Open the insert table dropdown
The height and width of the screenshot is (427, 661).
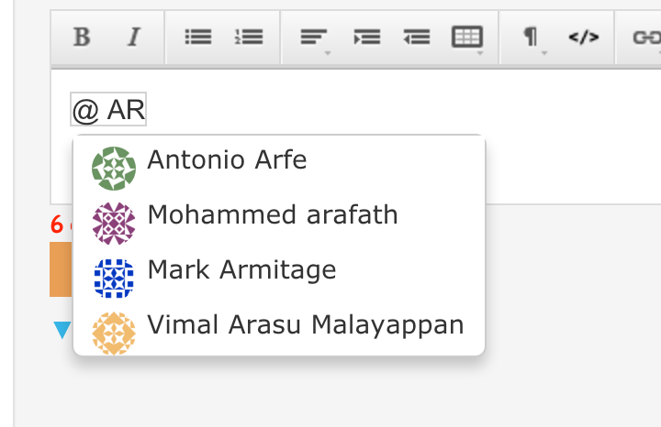pos(467,38)
